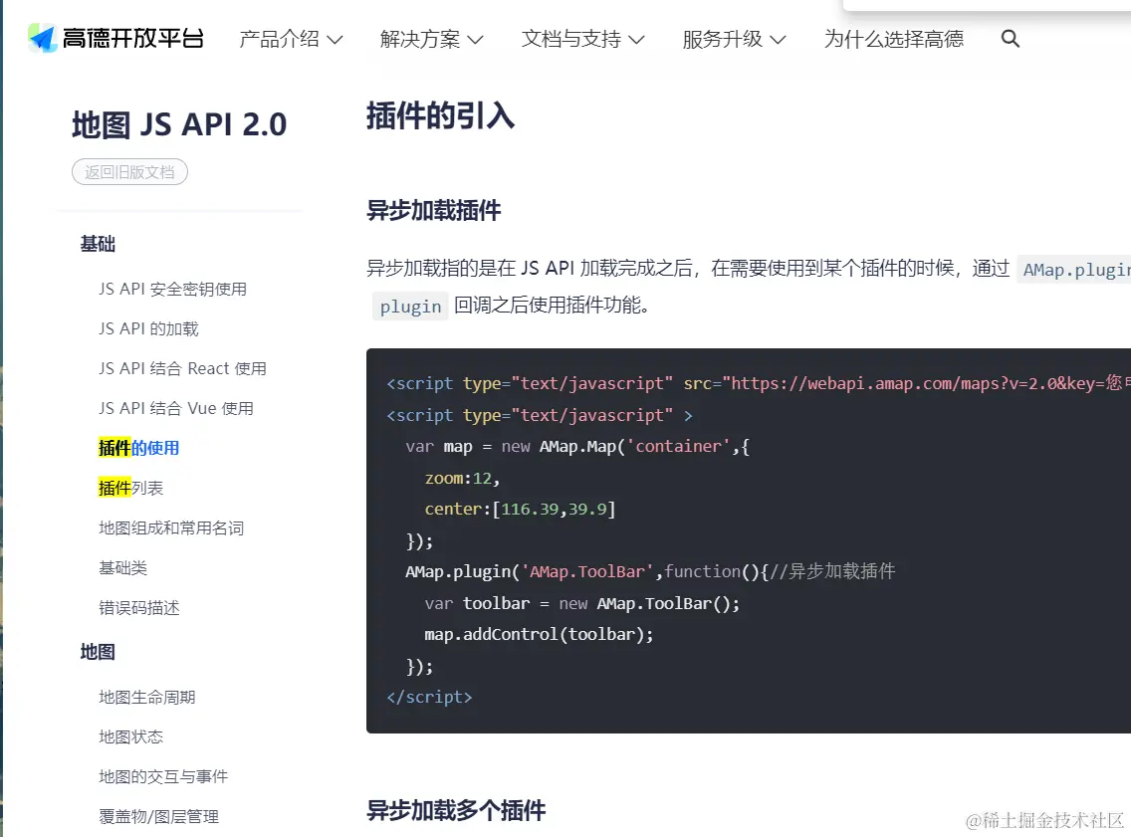1131x837 pixels.
Task: Expand the 解决方案 dropdown chevron
Action: (475, 40)
